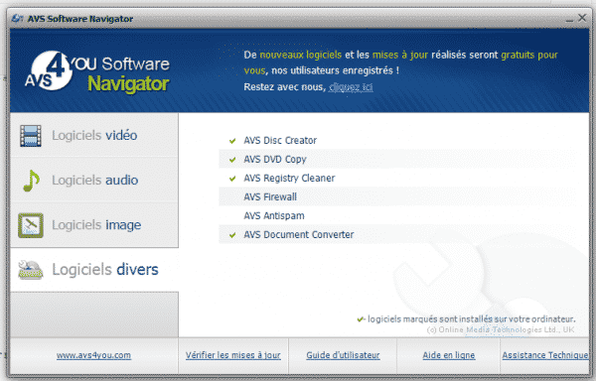This screenshot has width=596, height=381.
Task: Open the Logiciels vidéo tab
Action: (94, 136)
